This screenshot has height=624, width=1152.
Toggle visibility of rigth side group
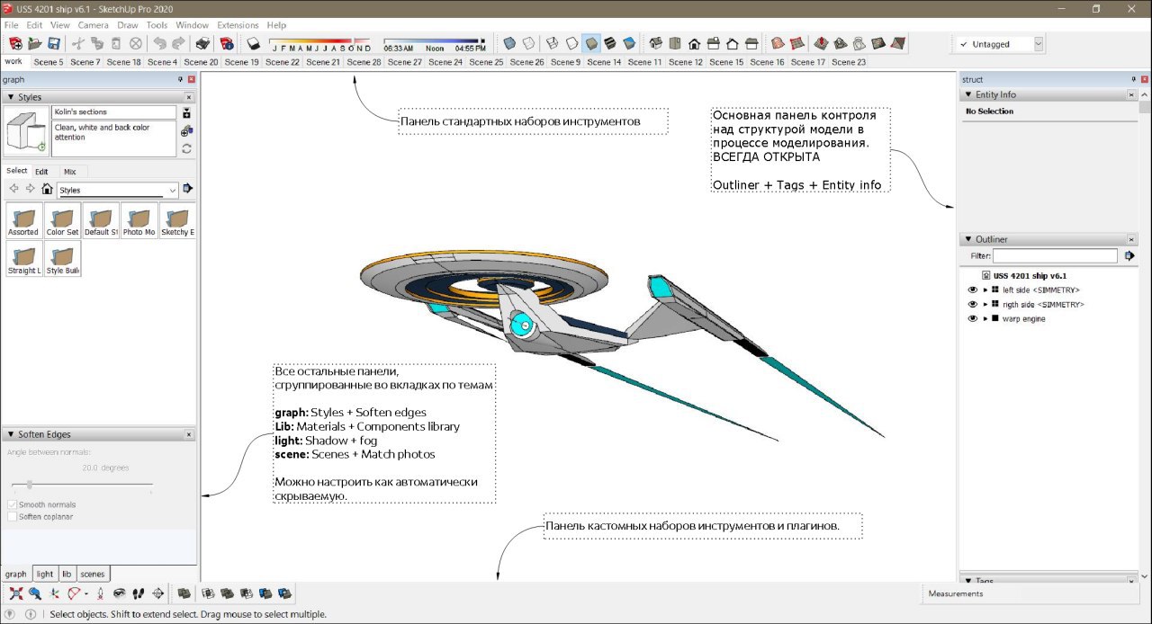coord(972,305)
